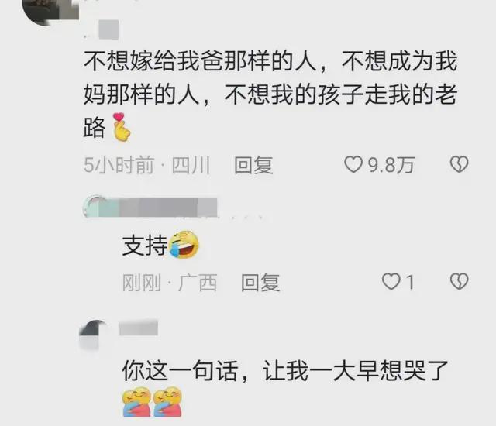Screen dimensions: 496x426
Task: Dislike the top comment from 四川
Action: (459, 164)
